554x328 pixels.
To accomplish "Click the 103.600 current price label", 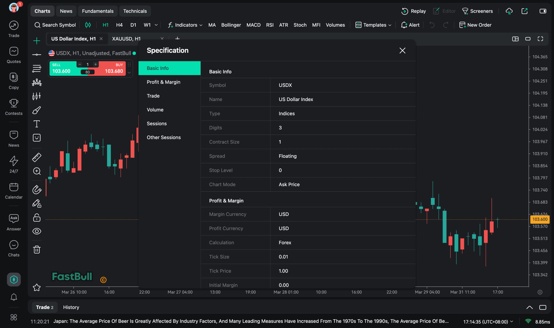I will coord(540,219).
